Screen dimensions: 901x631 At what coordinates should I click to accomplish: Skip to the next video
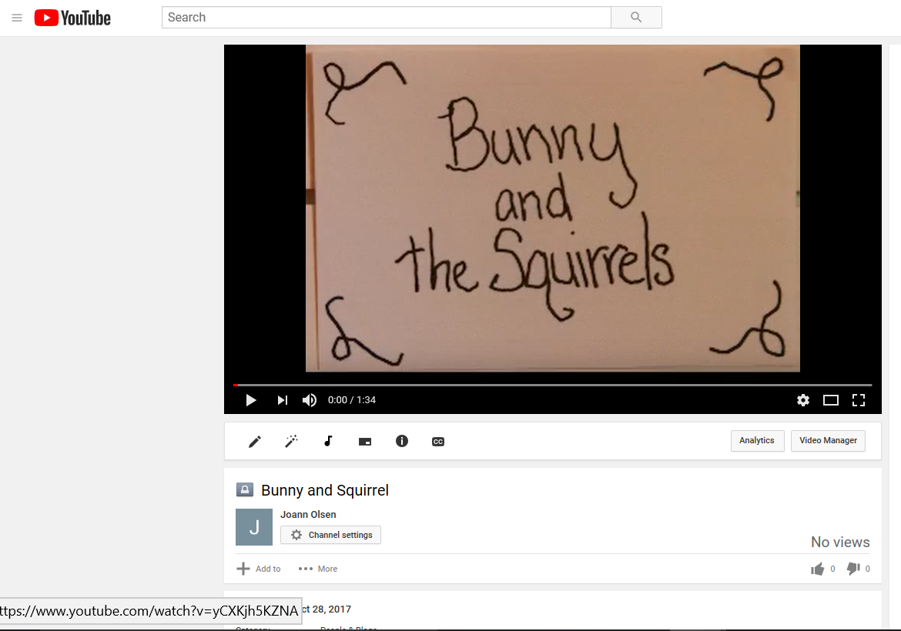[x=282, y=399]
